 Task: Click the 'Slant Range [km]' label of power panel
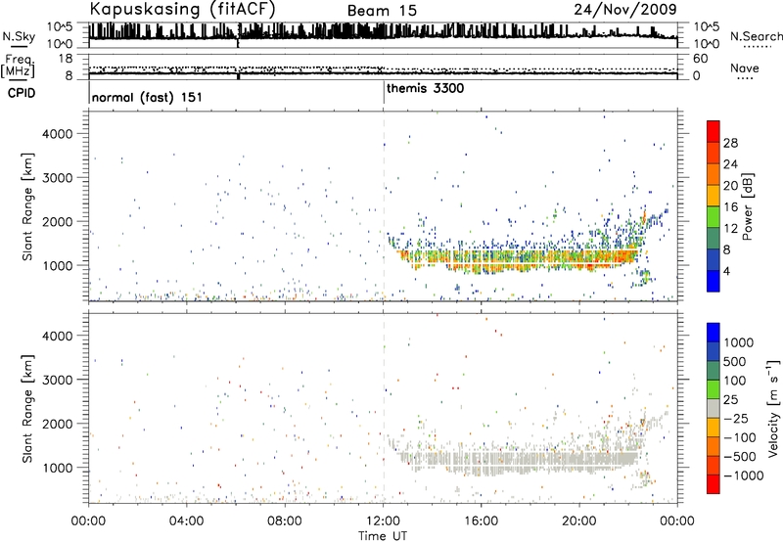(x=27, y=206)
